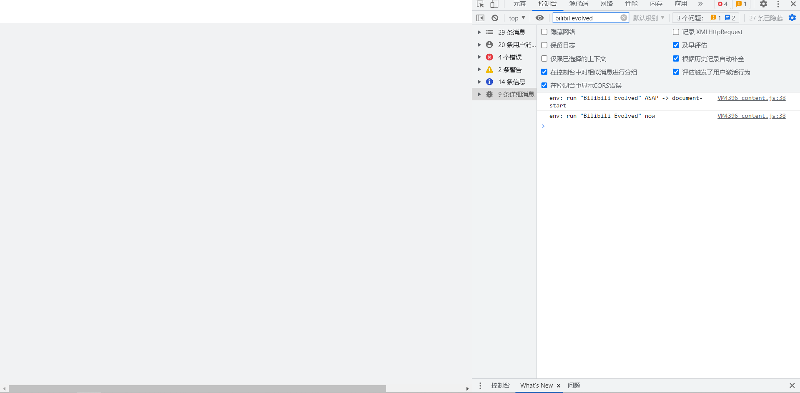This screenshot has width=800, height=393.
Task: Uncheck 在控制台中显示CORS错误
Action: click(x=544, y=85)
